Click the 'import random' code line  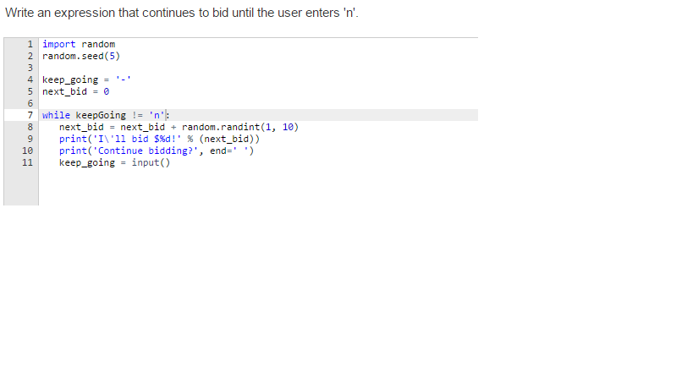pos(79,44)
